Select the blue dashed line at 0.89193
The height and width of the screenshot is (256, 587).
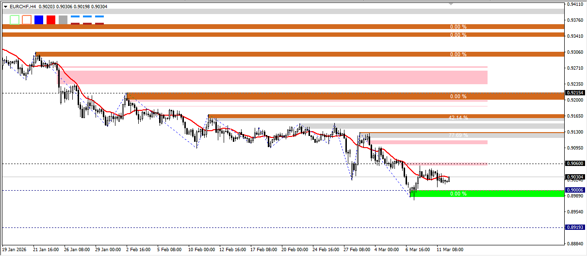[x=283, y=227]
